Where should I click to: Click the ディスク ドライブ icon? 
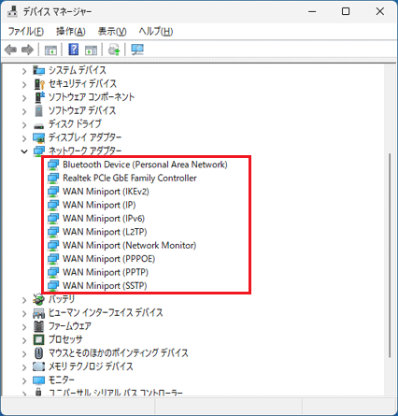point(39,125)
